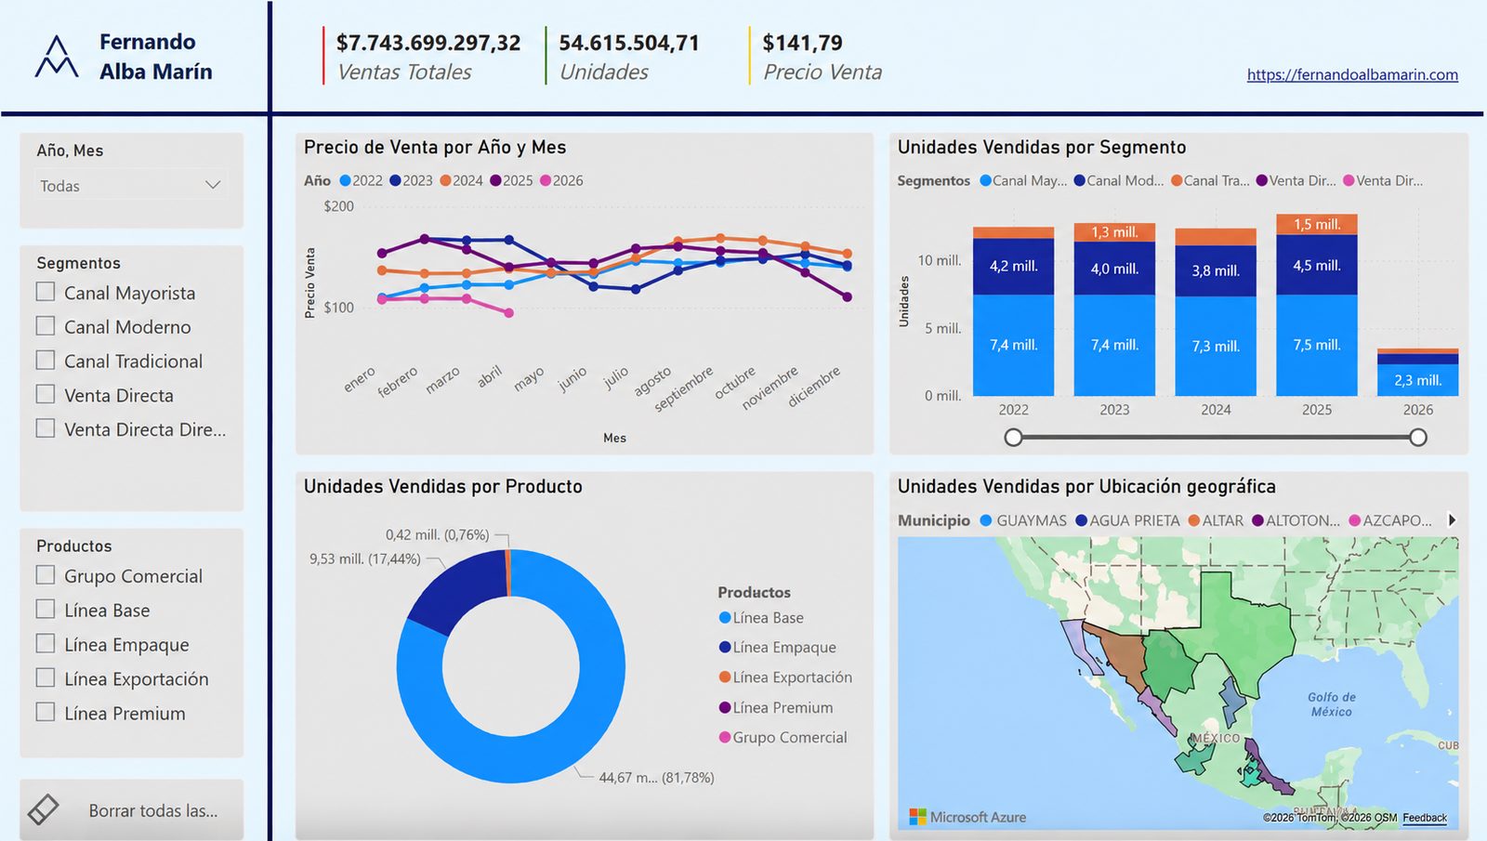Click the Línea Empaque legend entry
The width and height of the screenshot is (1487, 841).
(x=778, y=648)
